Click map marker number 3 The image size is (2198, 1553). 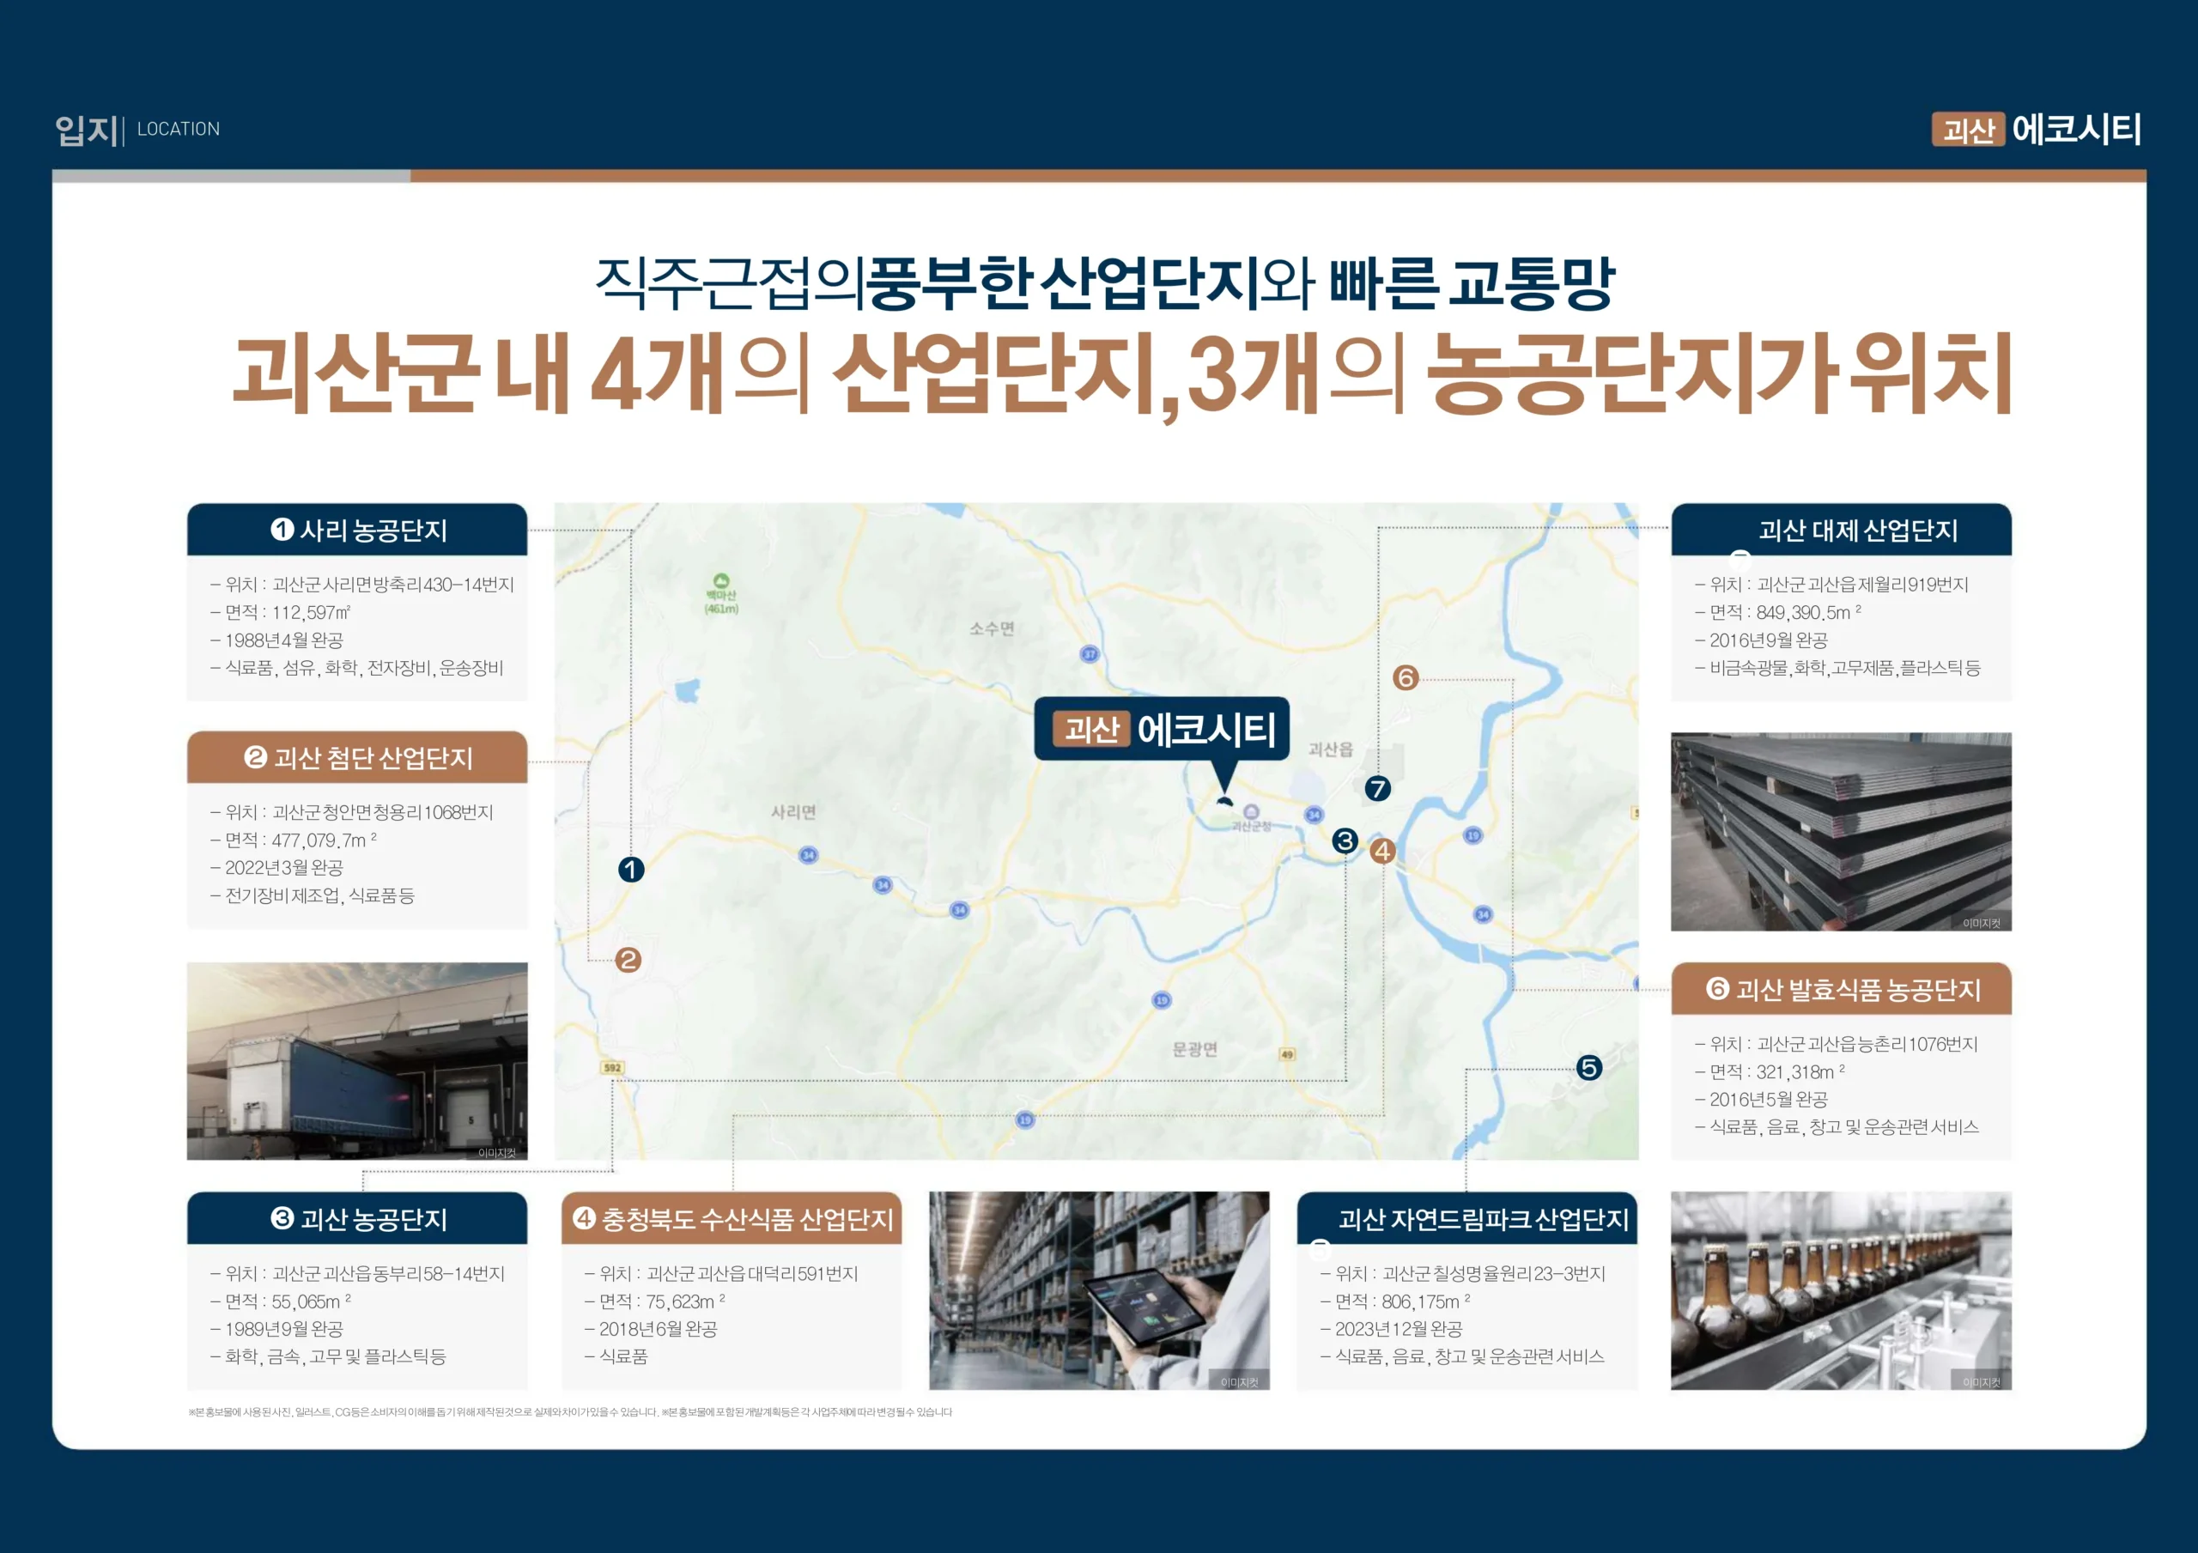[1345, 840]
